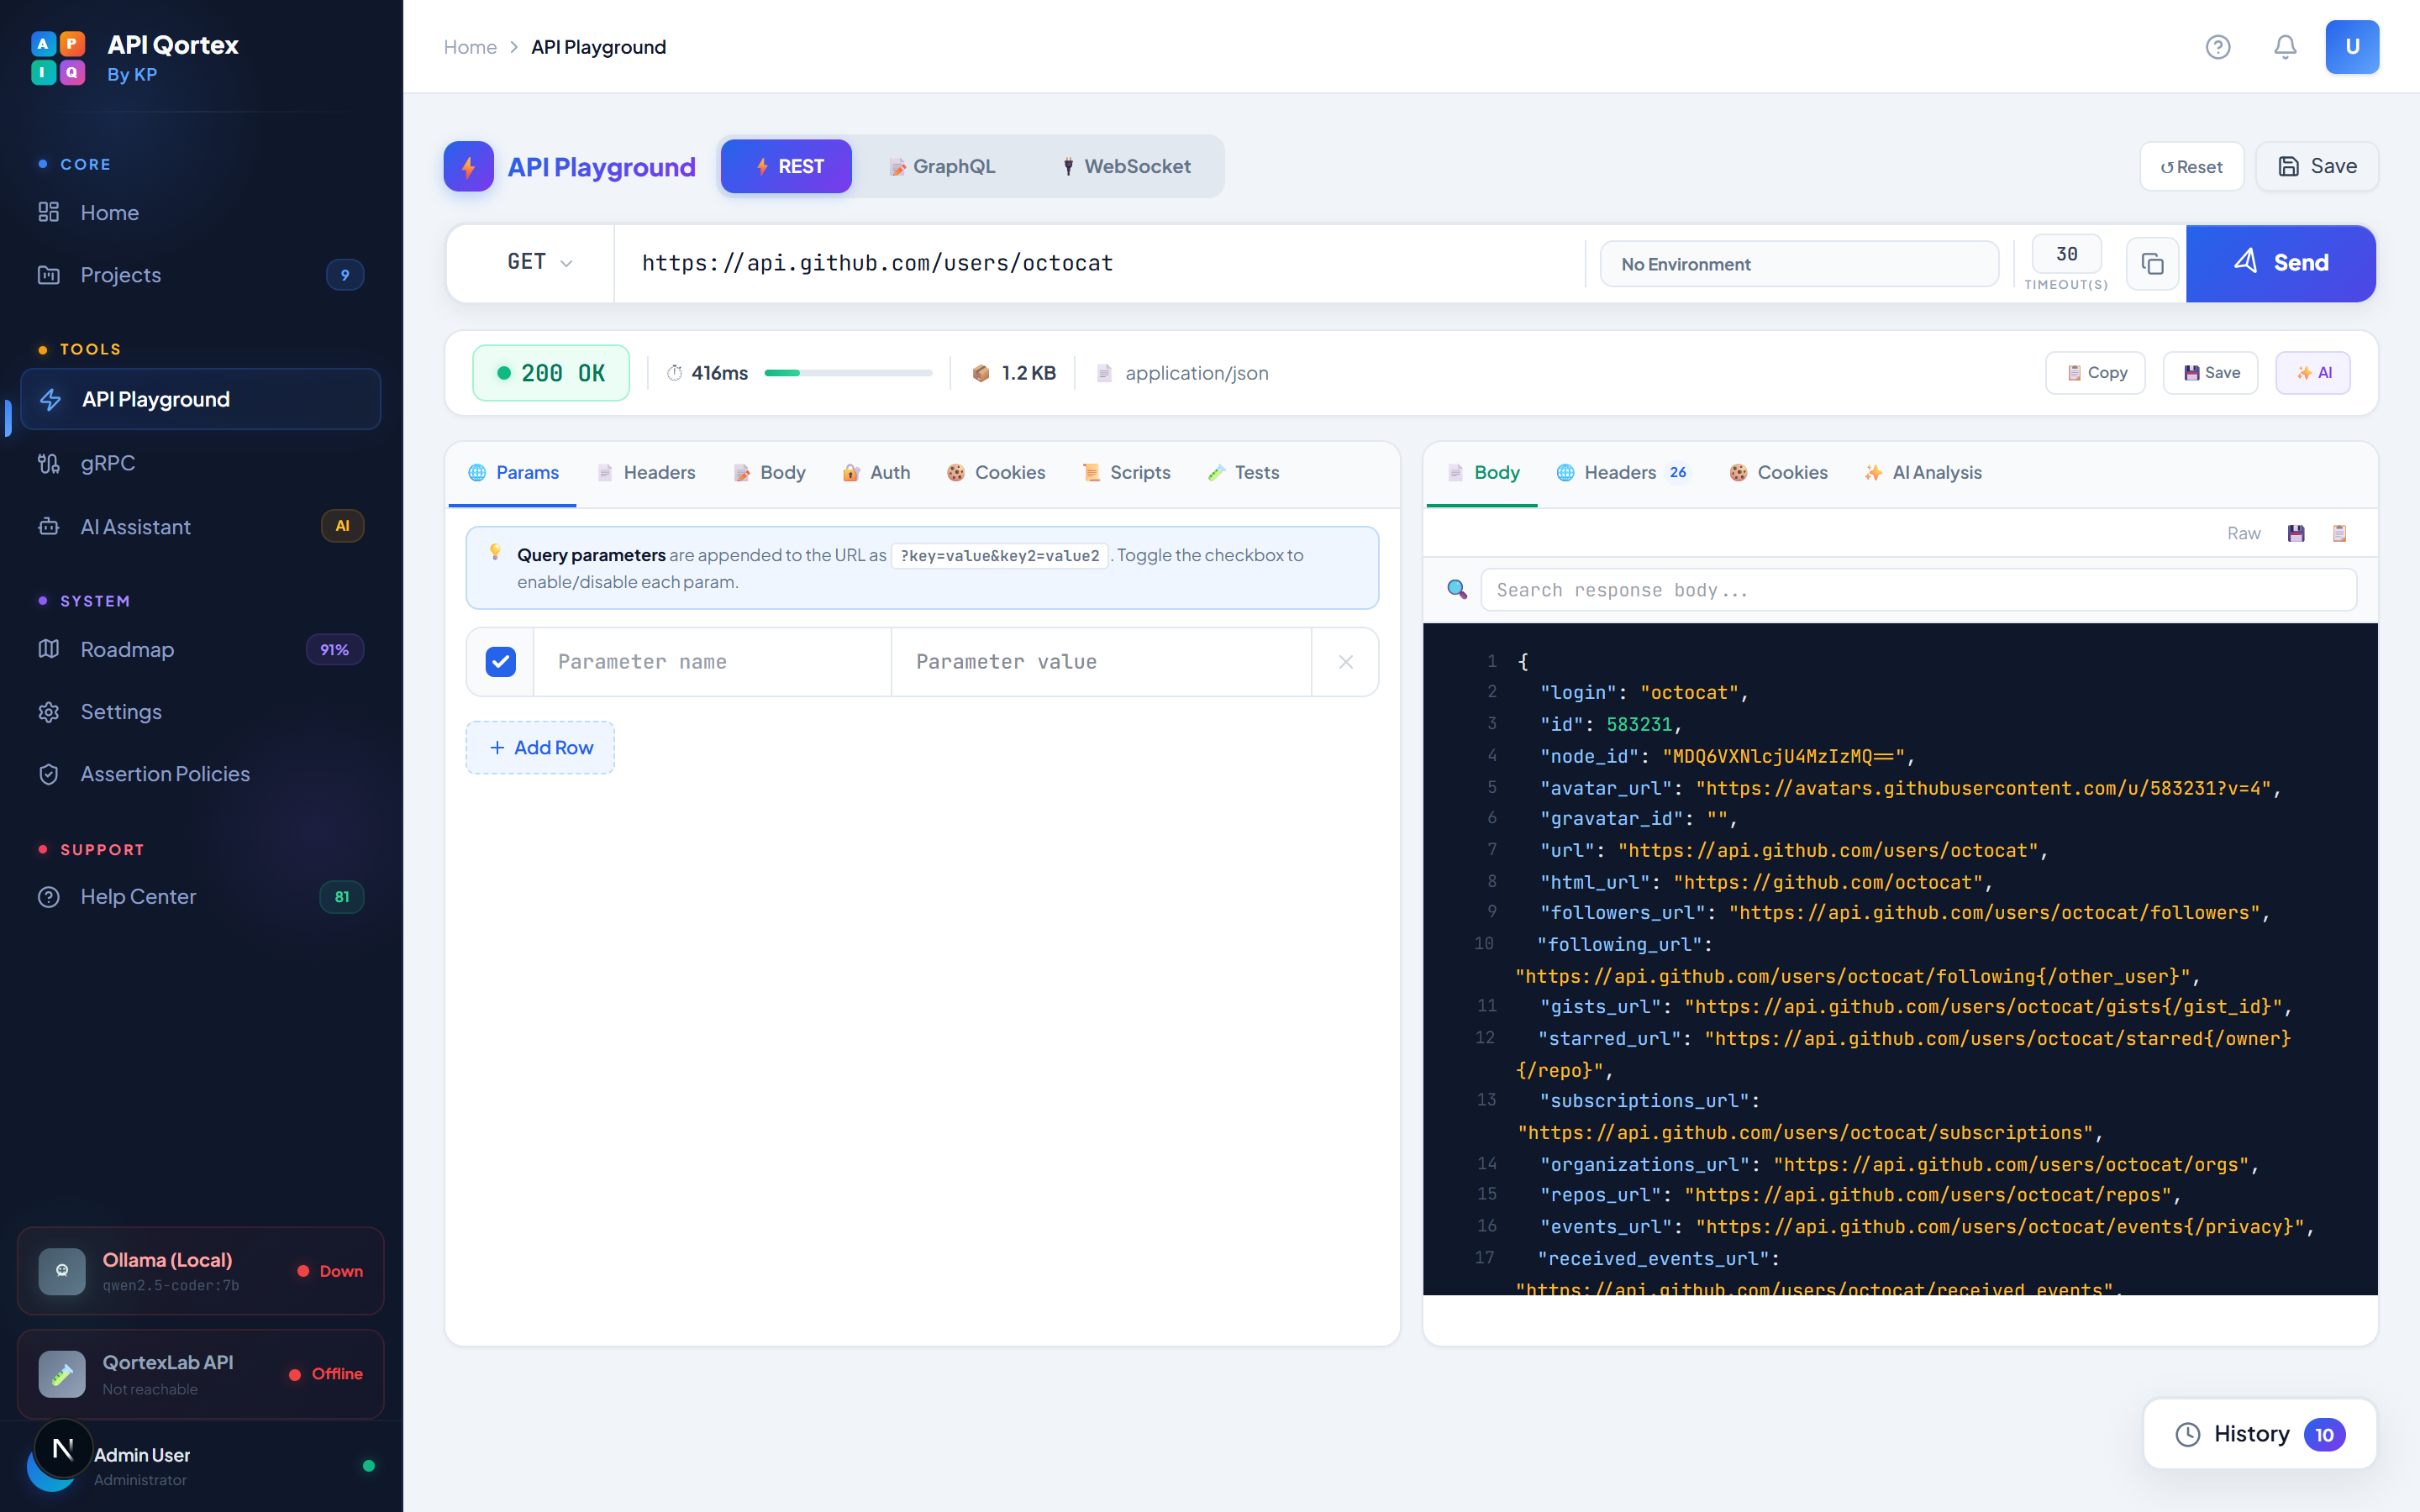Open the GET method dropdown
The height and width of the screenshot is (1512, 2420).
(538, 263)
